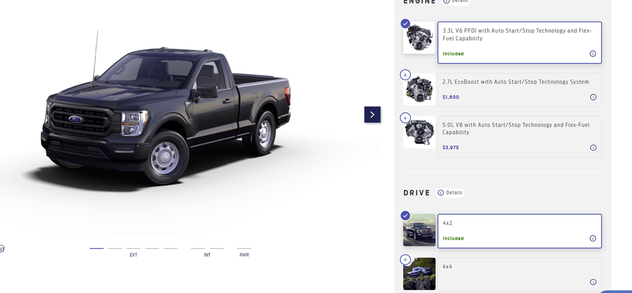Add 4x4 drive with plus toggle
The width and height of the screenshot is (632, 293).
405,259
